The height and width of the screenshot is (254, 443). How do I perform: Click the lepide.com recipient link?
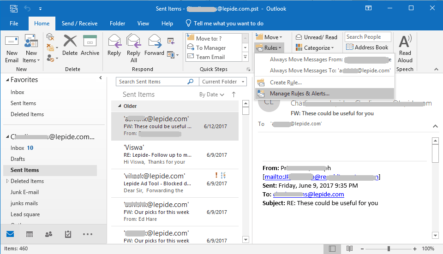click(309, 194)
